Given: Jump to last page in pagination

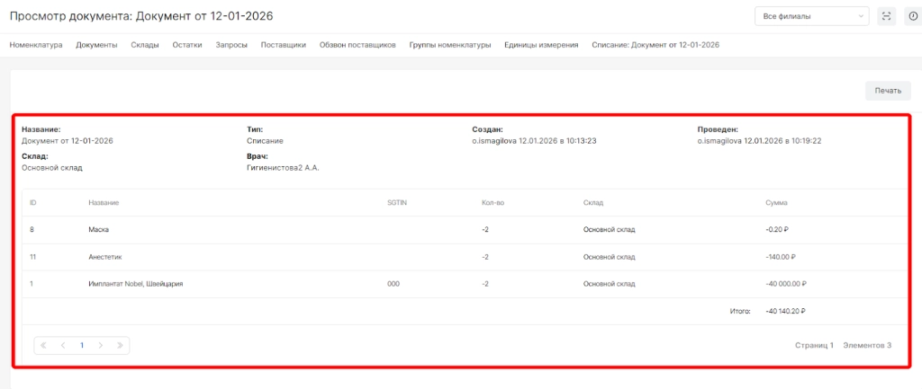Looking at the screenshot, I should point(120,345).
